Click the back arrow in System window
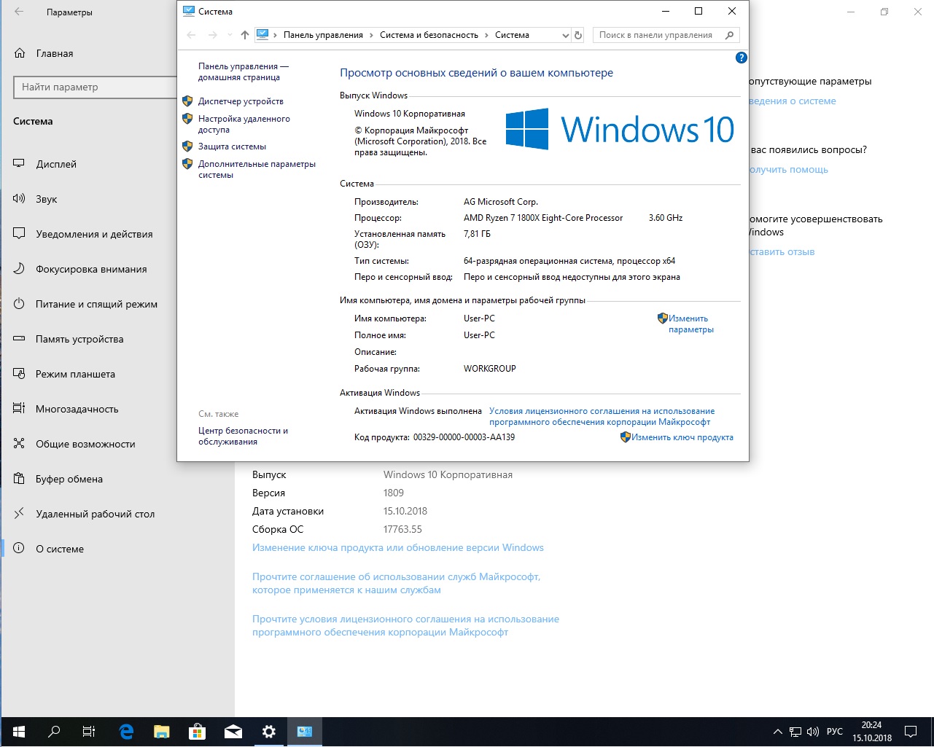This screenshot has width=934, height=747. pos(192,35)
